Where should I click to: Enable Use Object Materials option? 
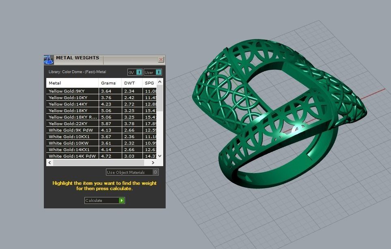click(132, 172)
